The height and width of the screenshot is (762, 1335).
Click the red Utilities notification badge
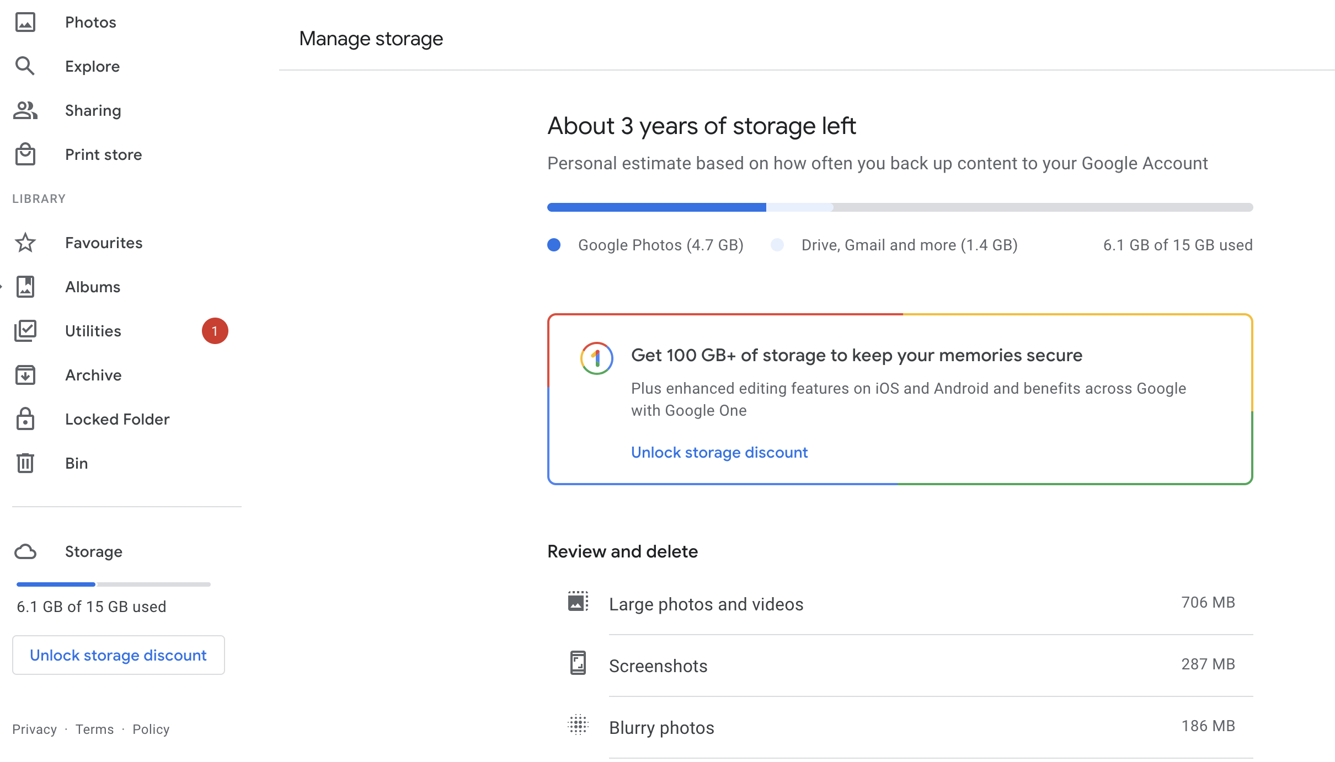coord(215,331)
